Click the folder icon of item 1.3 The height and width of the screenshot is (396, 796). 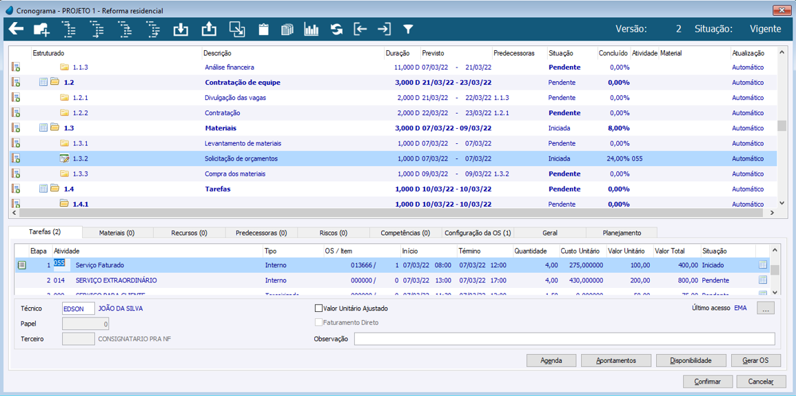(x=54, y=128)
